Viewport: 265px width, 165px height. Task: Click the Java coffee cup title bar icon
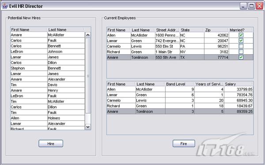5,6
